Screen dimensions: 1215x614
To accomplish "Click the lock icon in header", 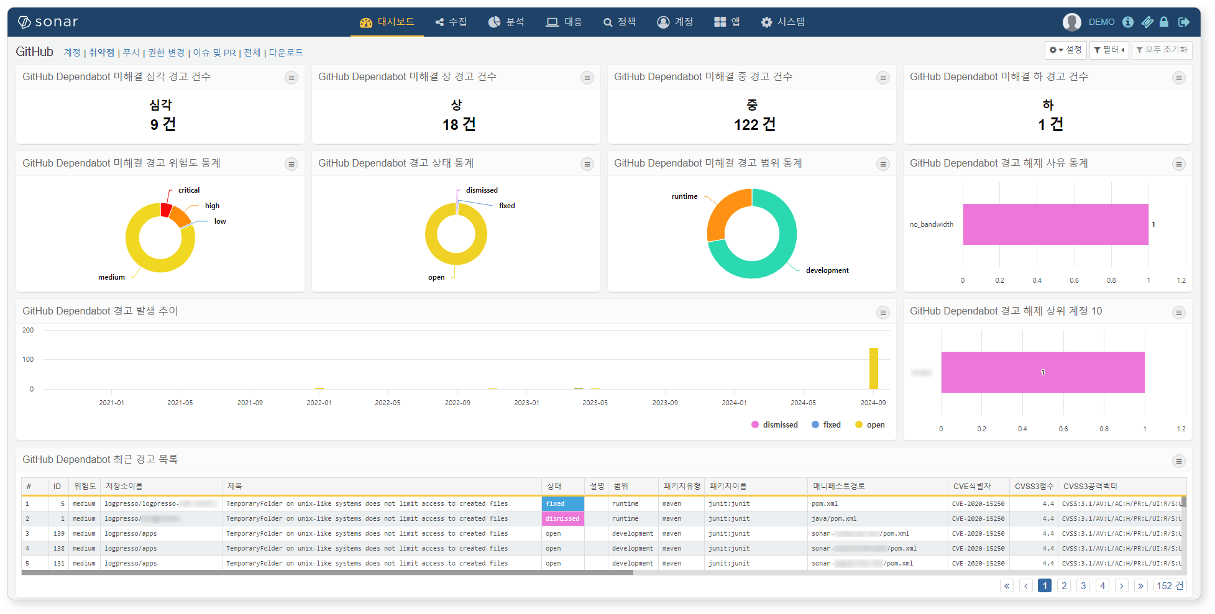I will 1164,22.
